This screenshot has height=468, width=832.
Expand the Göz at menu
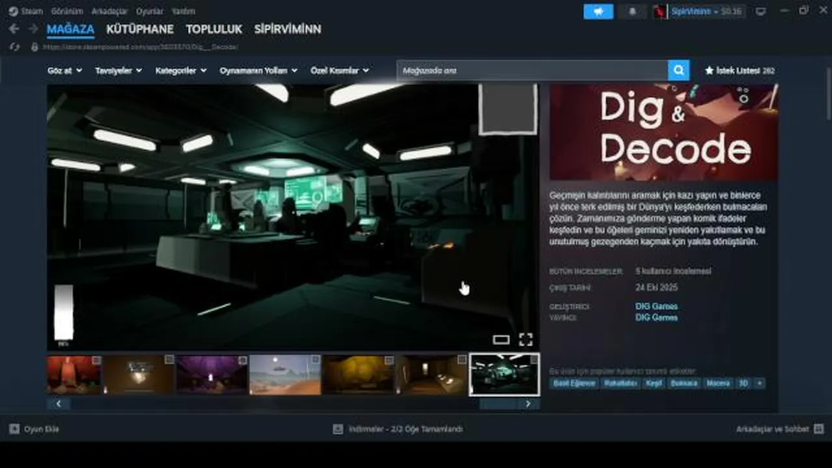[65, 70]
